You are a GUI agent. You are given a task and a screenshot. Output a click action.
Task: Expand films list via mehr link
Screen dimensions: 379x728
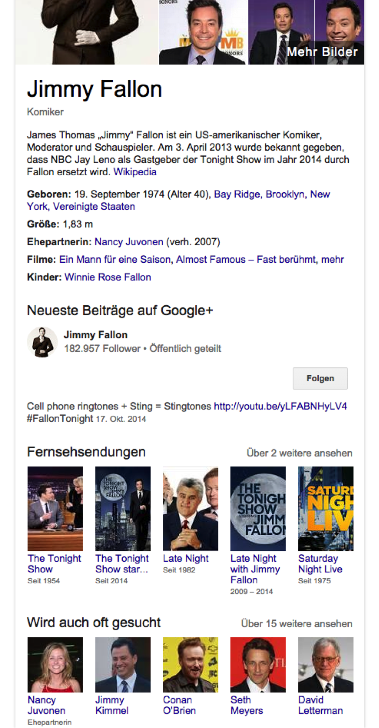click(x=333, y=259)
